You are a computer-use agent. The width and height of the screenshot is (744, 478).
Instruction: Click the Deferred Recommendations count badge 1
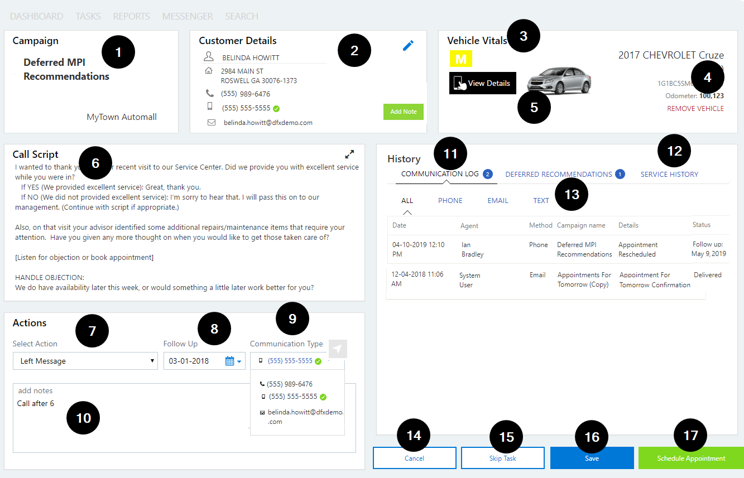tap(620, 174)
